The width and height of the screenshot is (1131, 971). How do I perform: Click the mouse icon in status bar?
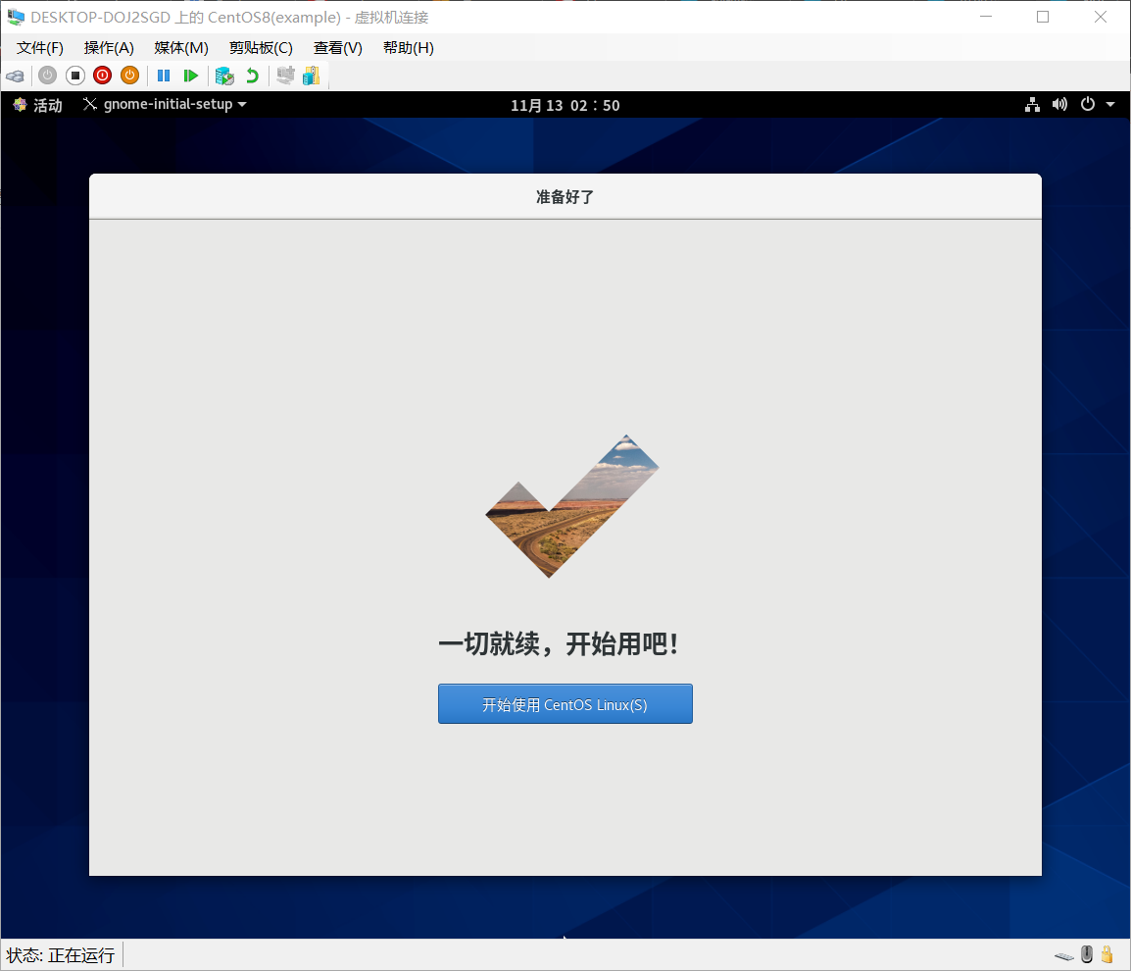click(1087, 954)
